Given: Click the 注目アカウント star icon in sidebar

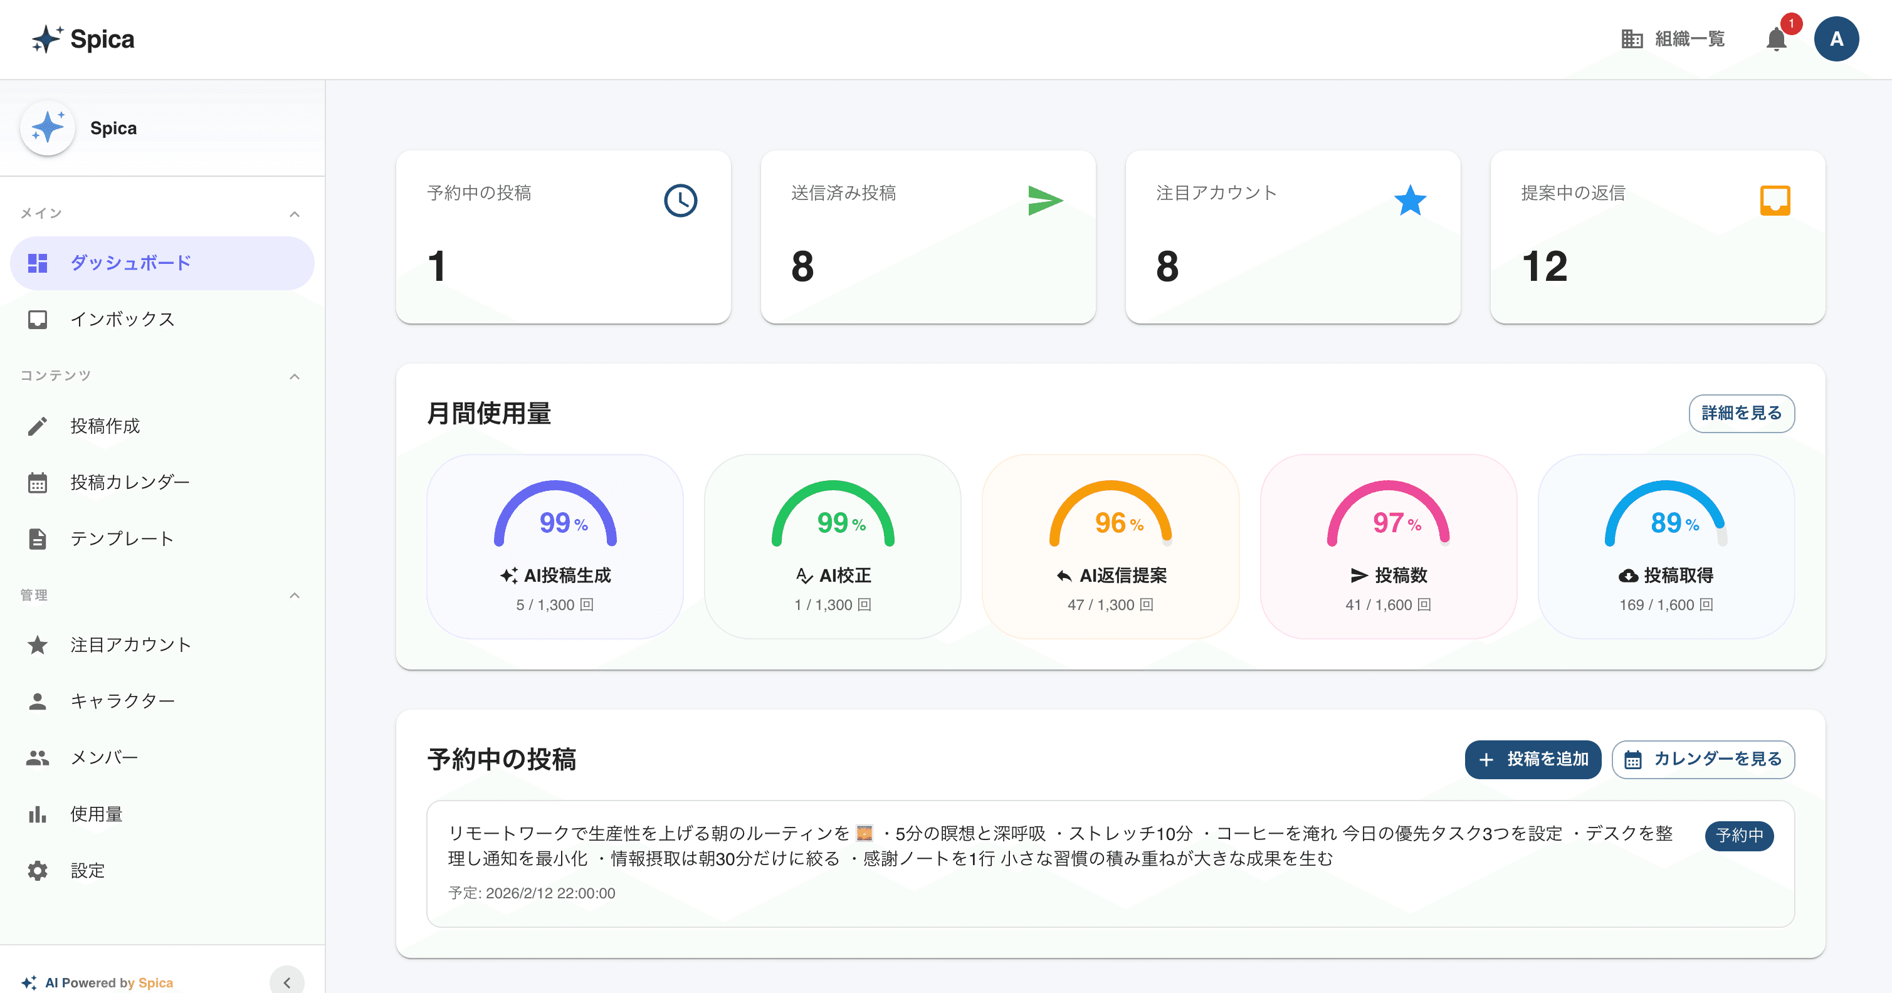Looking at the screenshot, I should pos(37,644).
